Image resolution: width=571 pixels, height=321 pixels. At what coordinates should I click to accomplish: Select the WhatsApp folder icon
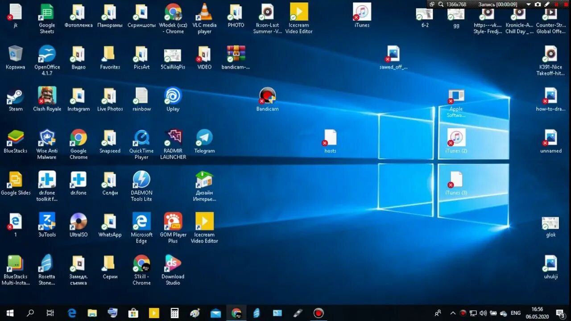pos(110,225)
